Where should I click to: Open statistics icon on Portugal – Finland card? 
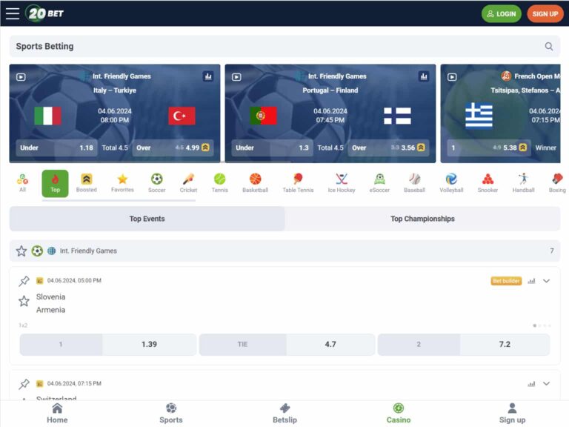pos(424,76)
